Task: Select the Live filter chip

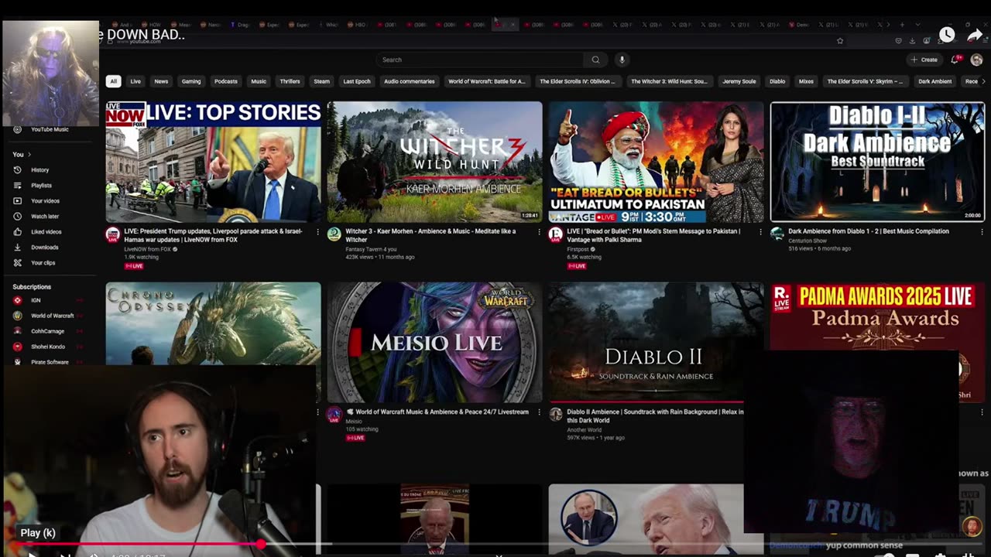Action: click(x=135, y=81)
